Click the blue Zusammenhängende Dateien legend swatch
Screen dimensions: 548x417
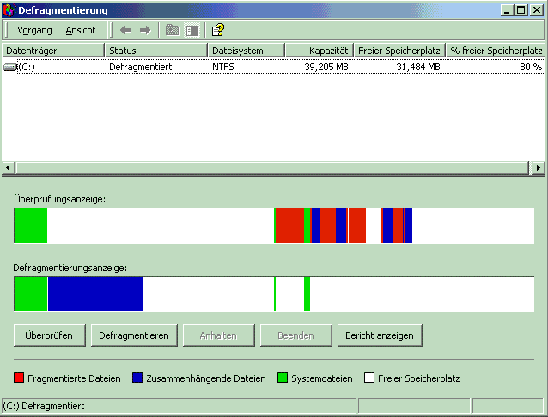click(137, 378)
